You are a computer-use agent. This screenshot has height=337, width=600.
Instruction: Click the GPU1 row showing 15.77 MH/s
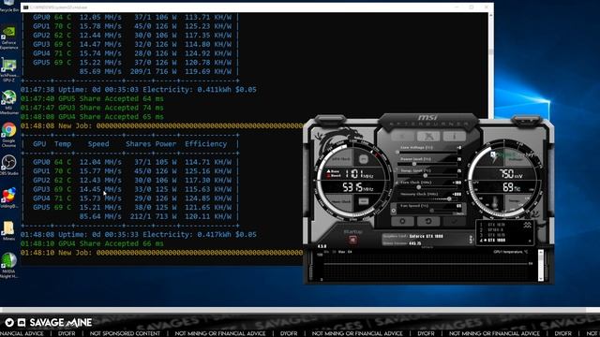pyautogui.click(x=132, y=171)
